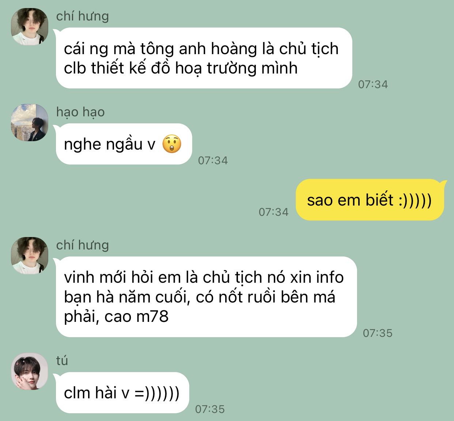Viewport: 454px width, 421px height.
Task: Click the surprised face emoji
Action: pyautogui.click(x=171, y=144)
